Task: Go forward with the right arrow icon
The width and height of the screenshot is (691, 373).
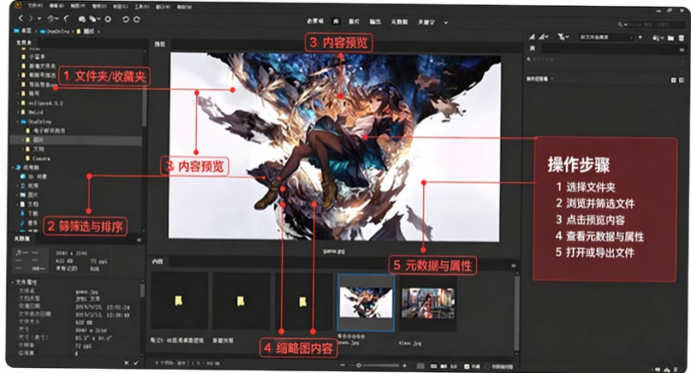Action: click(x=31, y=19)
